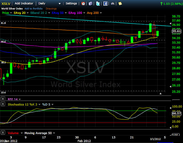This screenshot has width=183, height=143.
Task: Expand the Avg 200 dropdown arrow
Action: 101,13
